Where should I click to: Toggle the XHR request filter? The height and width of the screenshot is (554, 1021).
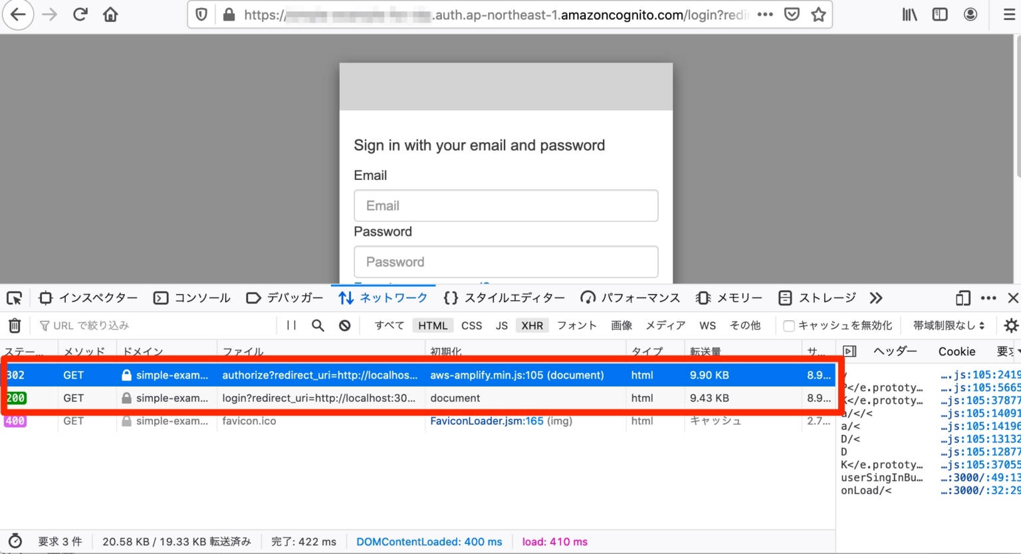[532, 325]
